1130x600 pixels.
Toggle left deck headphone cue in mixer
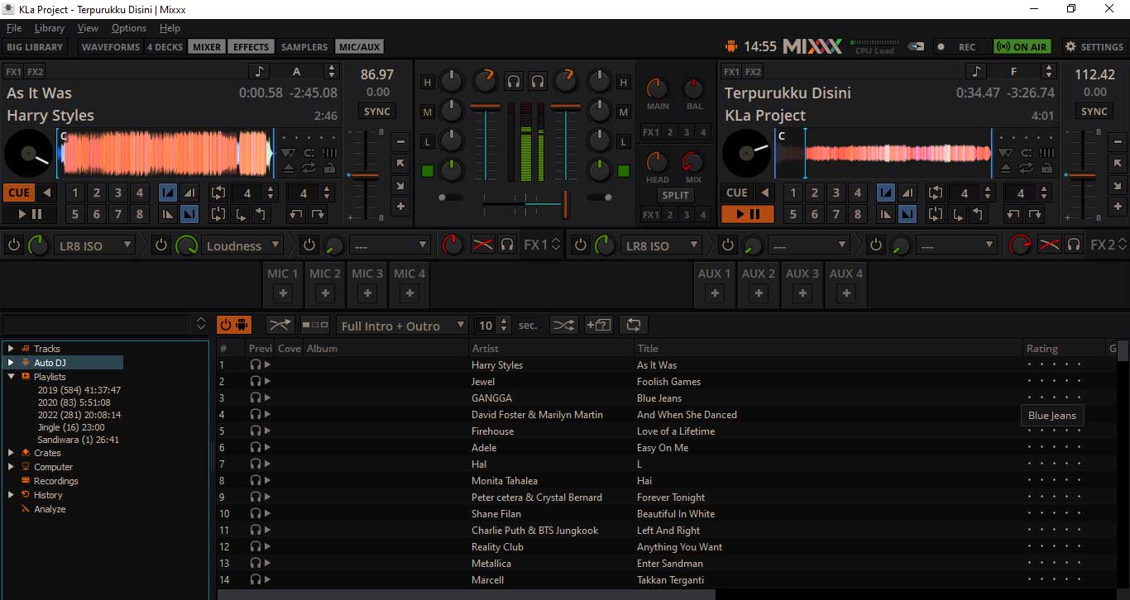514,81
